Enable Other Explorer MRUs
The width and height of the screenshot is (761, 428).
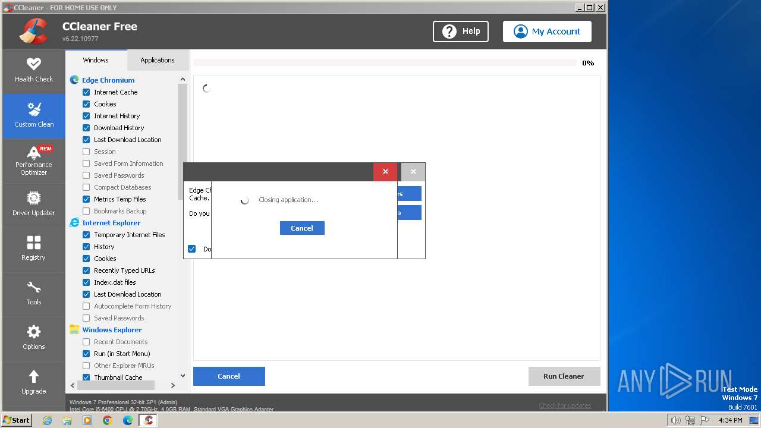pyautogui.click(x=86, y=366)
